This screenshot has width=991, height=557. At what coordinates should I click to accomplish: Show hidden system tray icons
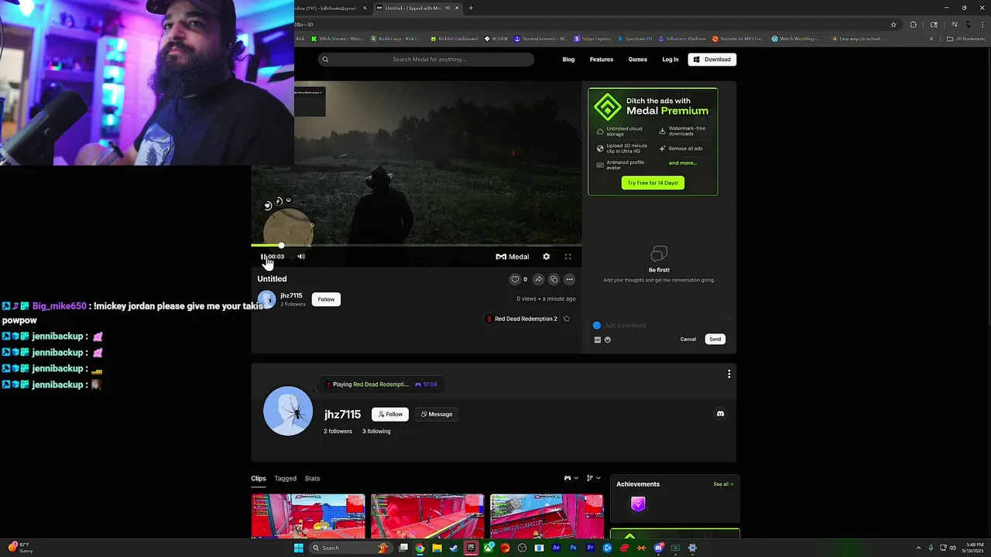coord(919,548)
